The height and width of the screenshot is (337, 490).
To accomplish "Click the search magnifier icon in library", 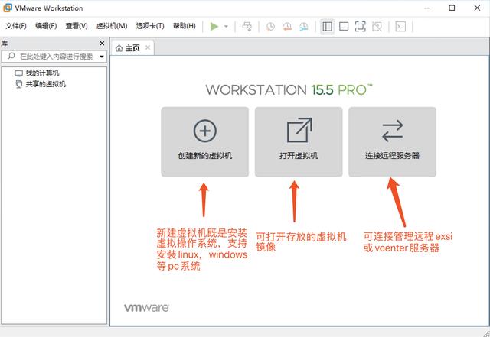I will point(11,57).
